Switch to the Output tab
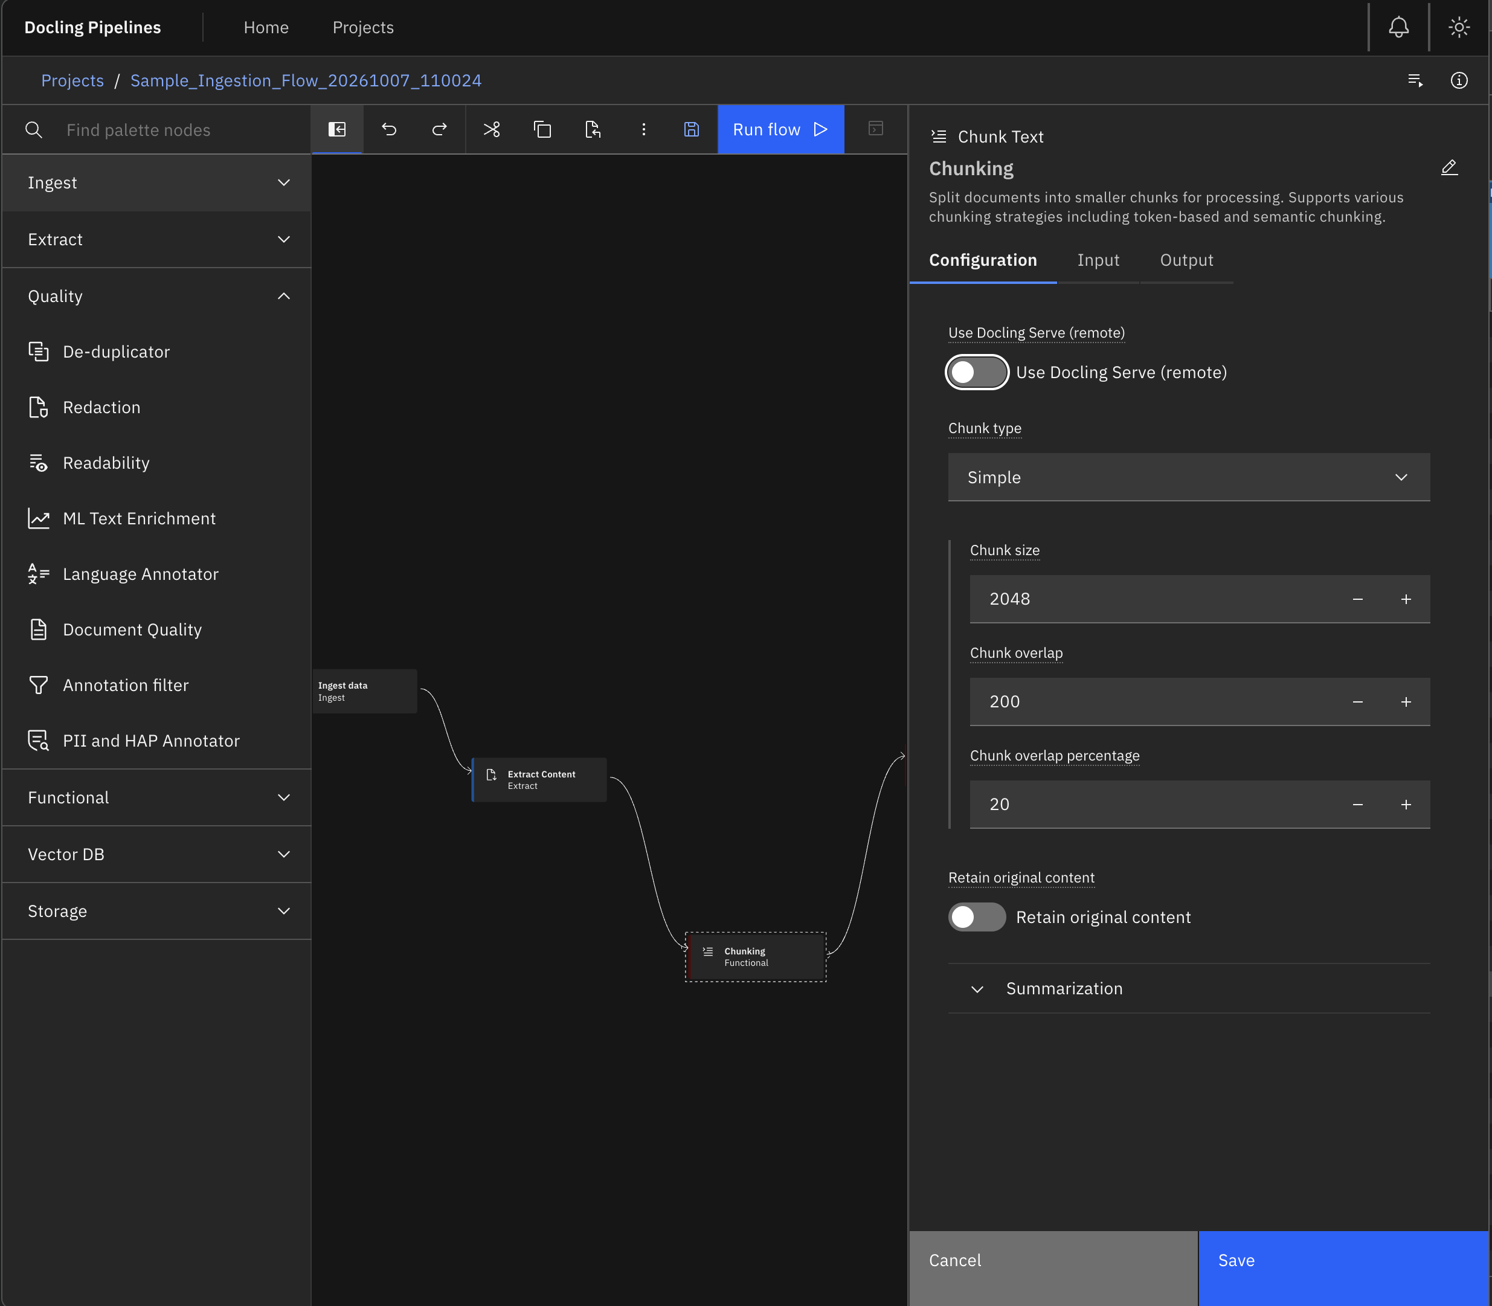This screenshot has width=1492, height=1306. tap(1186, 260)
